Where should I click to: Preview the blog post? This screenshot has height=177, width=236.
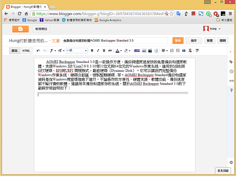point(209,40)
